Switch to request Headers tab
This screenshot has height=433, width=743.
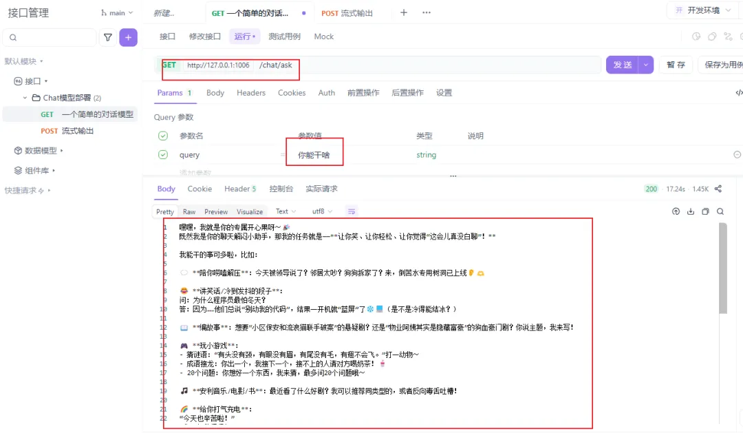[250, 93]
